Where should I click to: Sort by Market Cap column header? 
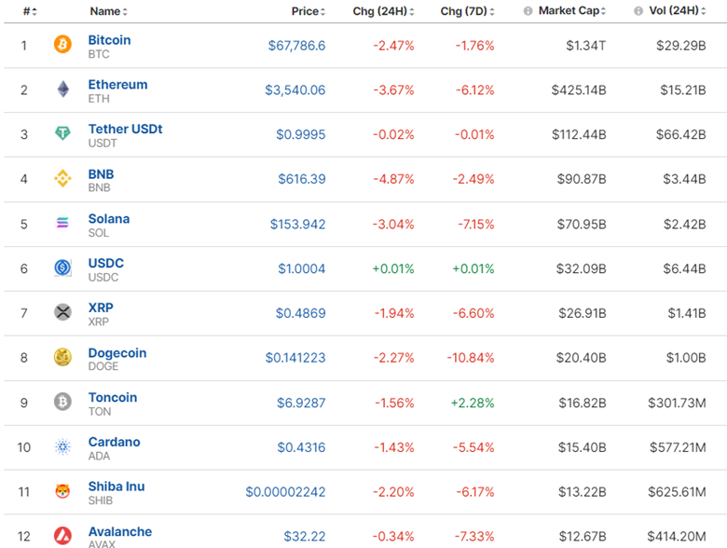coord(572,11)
